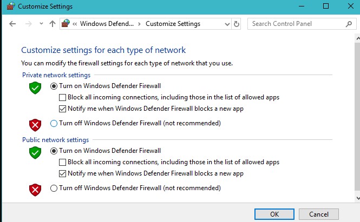Refresh the Customize Settings page
Viewport: 360px width, 222px height.
coord(236,24)
